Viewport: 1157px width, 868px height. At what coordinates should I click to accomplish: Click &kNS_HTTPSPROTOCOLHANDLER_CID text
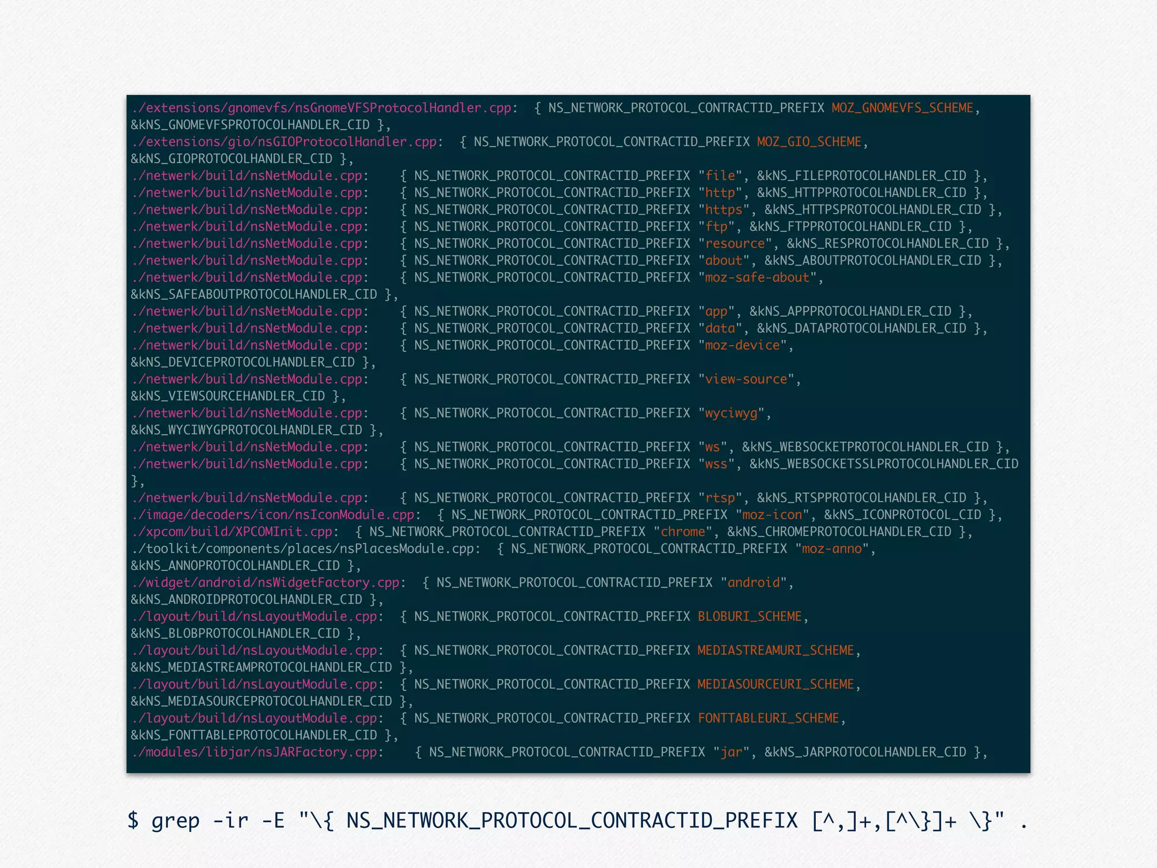tap(873, 210)
